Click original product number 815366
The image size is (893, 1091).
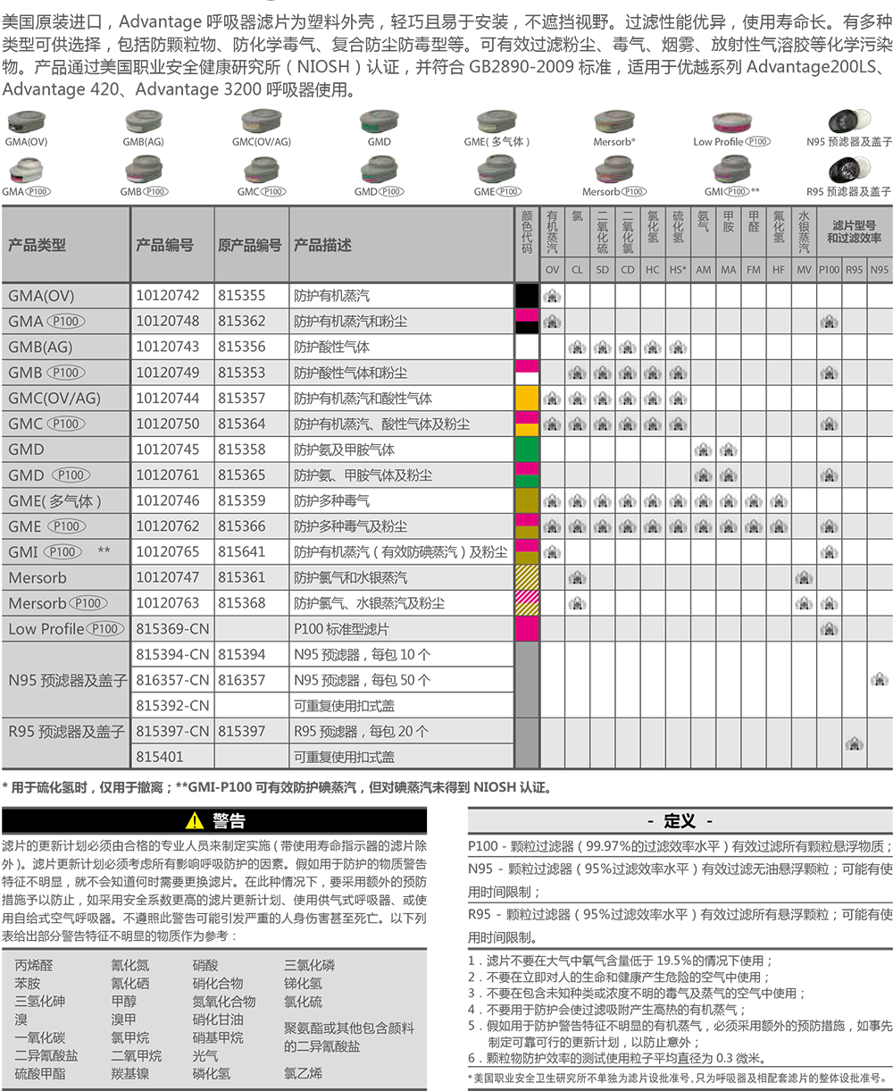tap(242, 526)
